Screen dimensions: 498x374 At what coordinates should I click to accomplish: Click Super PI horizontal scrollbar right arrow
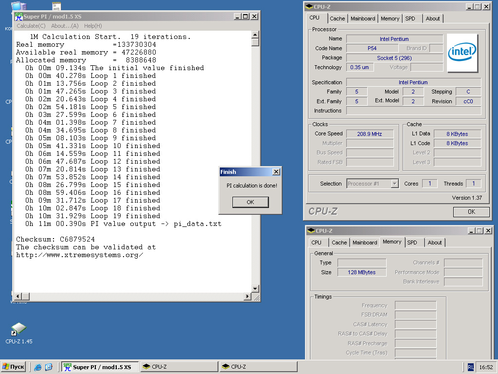click(248, 297)
